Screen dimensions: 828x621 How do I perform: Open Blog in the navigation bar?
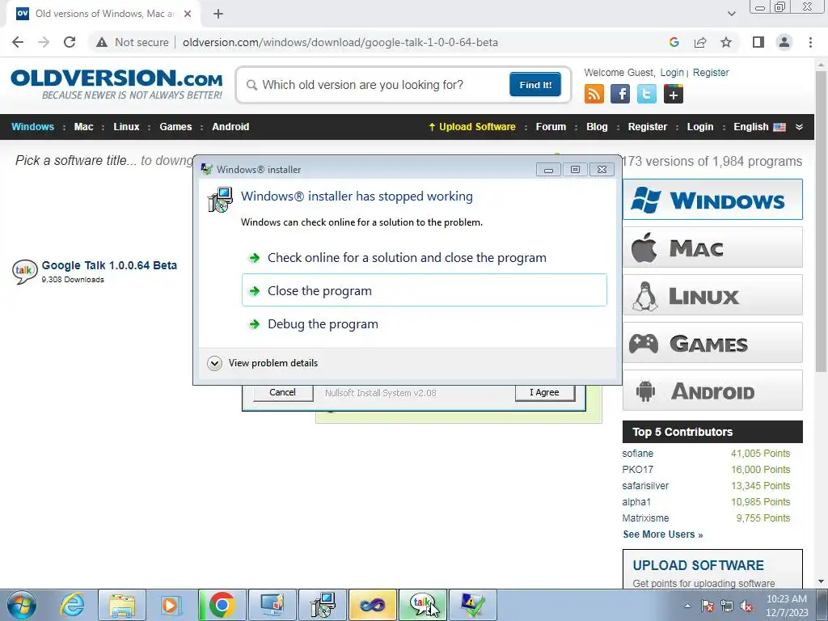(597, 127)
